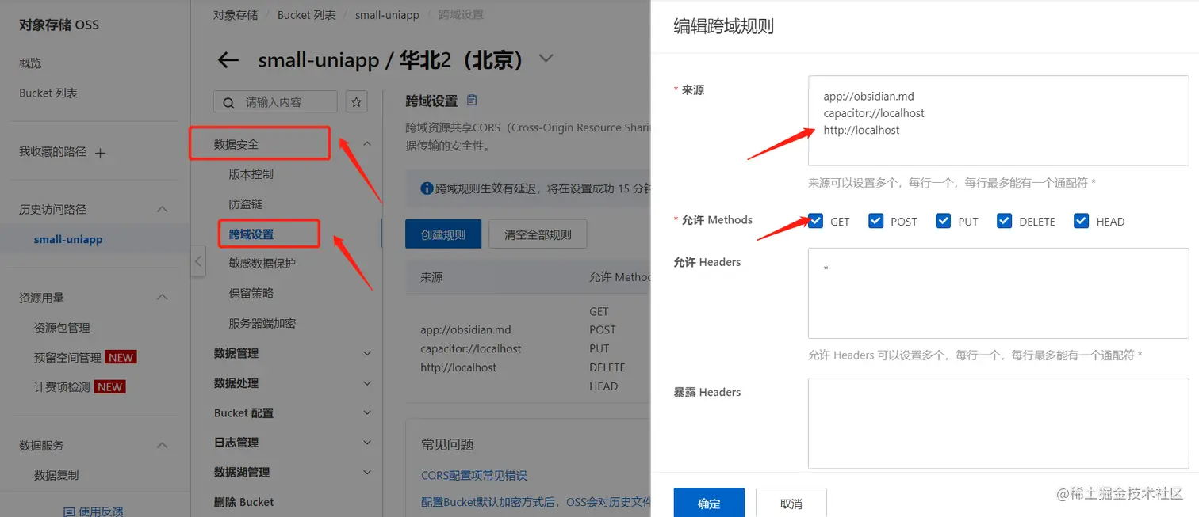Open small-uniapp in history paths
The width and height of the screenshot is (1199, 517).
pyautogui.click(x=68, y=239)
